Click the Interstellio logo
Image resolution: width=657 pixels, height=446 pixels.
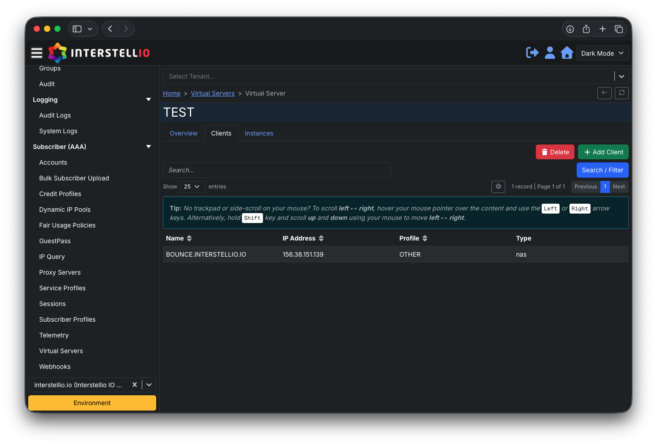pyautogui.click(x=99, y=53)
